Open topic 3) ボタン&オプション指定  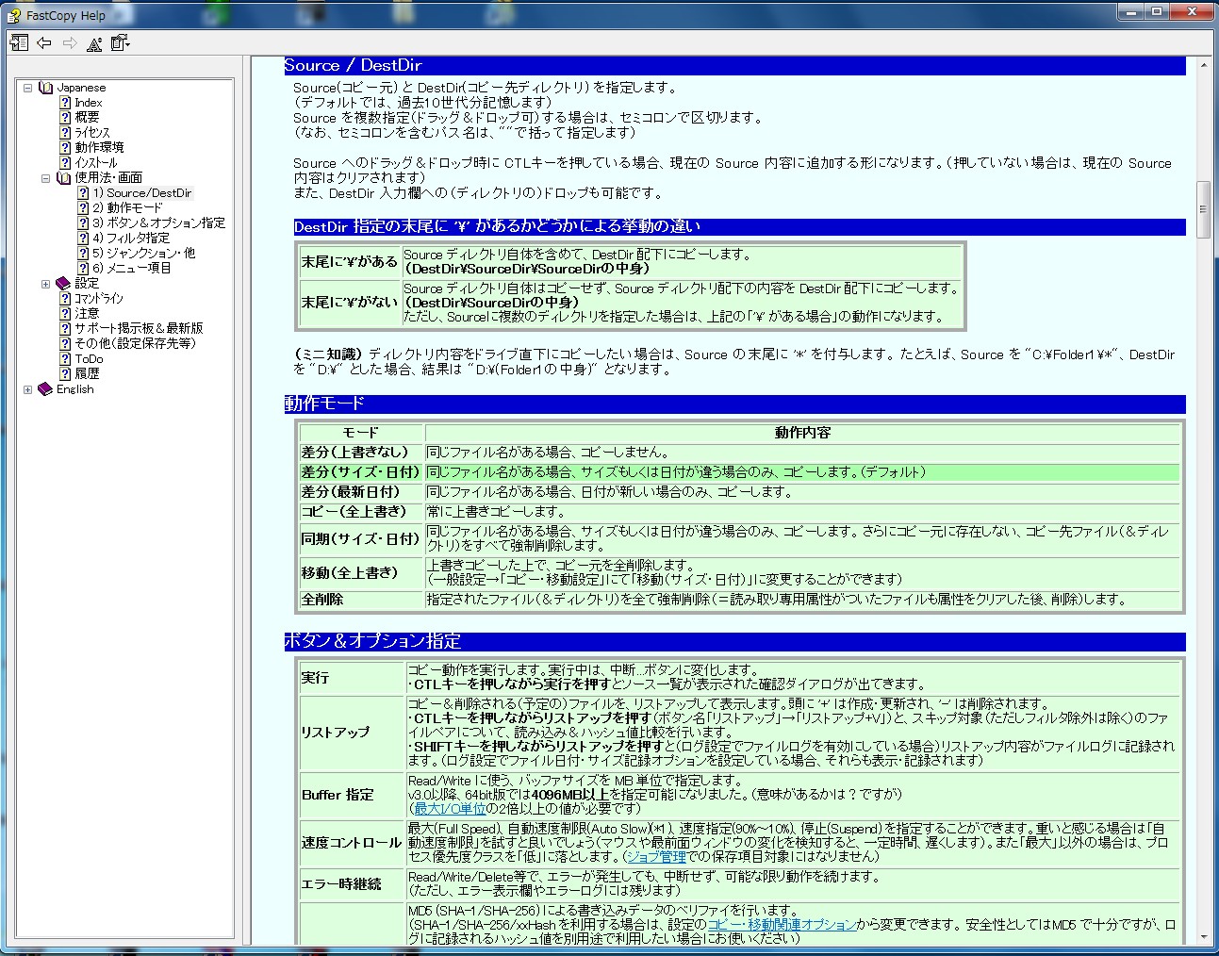click(158, 223)
